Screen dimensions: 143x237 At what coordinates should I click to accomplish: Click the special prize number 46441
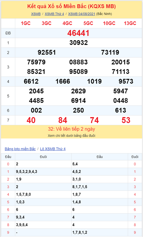coord(78,33)
